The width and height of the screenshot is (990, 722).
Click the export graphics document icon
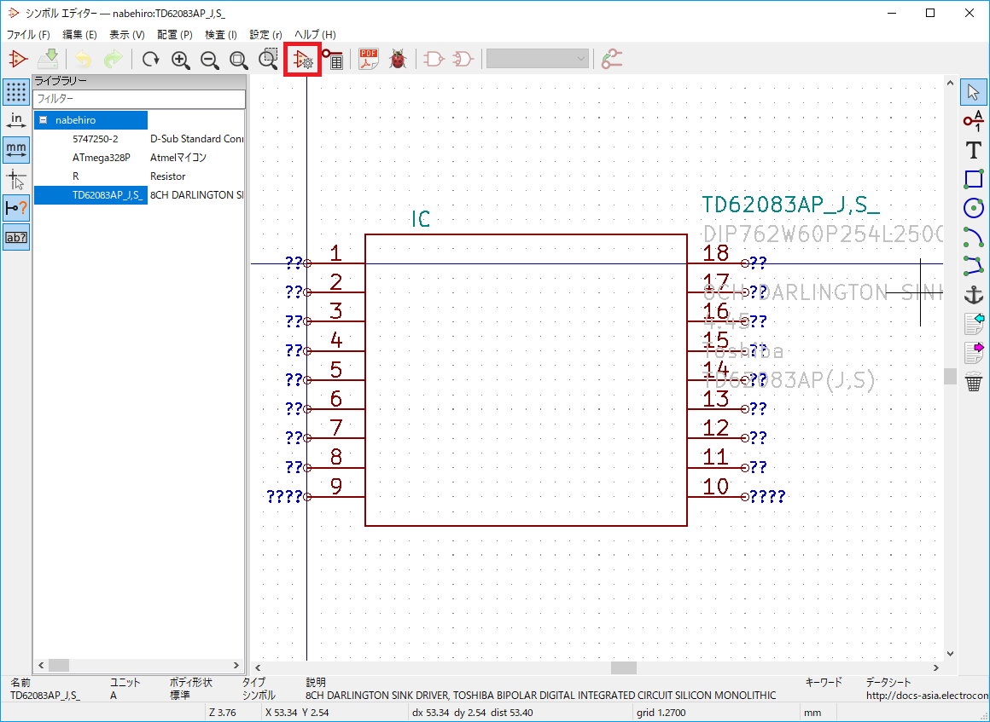(x=975, y=353)
